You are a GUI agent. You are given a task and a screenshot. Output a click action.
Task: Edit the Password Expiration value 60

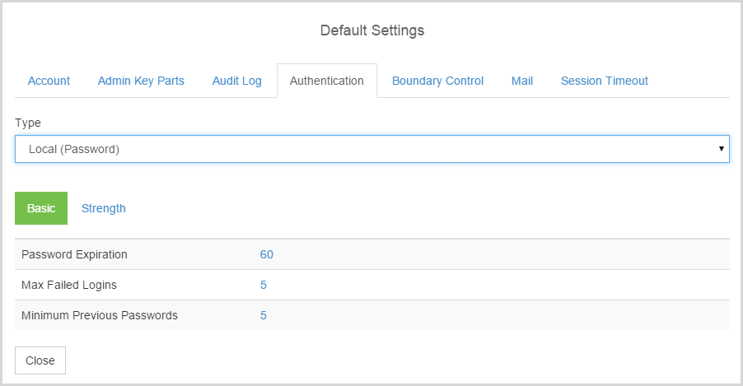pos(266,255)
